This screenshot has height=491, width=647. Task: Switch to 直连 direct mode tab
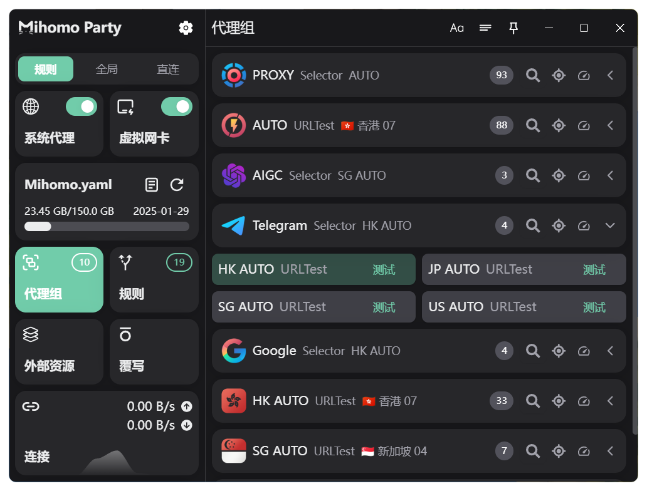[x=168, y=69]
